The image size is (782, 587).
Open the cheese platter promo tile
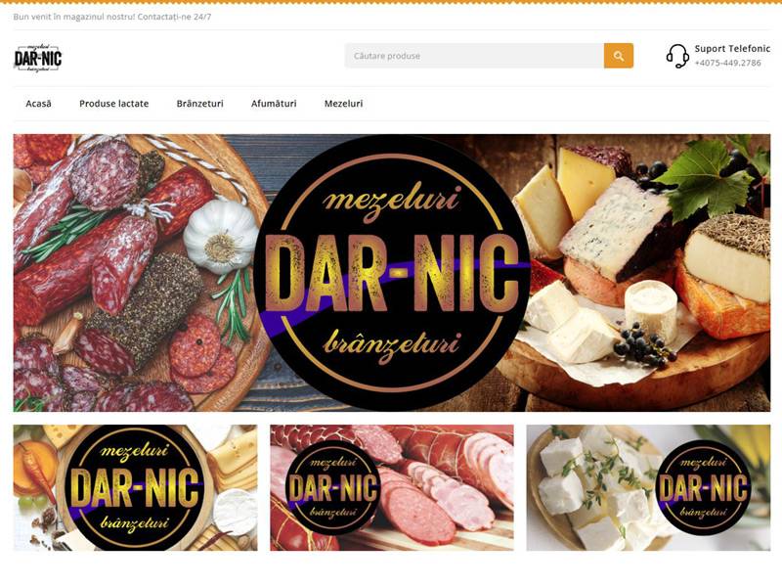pos(136,488)
